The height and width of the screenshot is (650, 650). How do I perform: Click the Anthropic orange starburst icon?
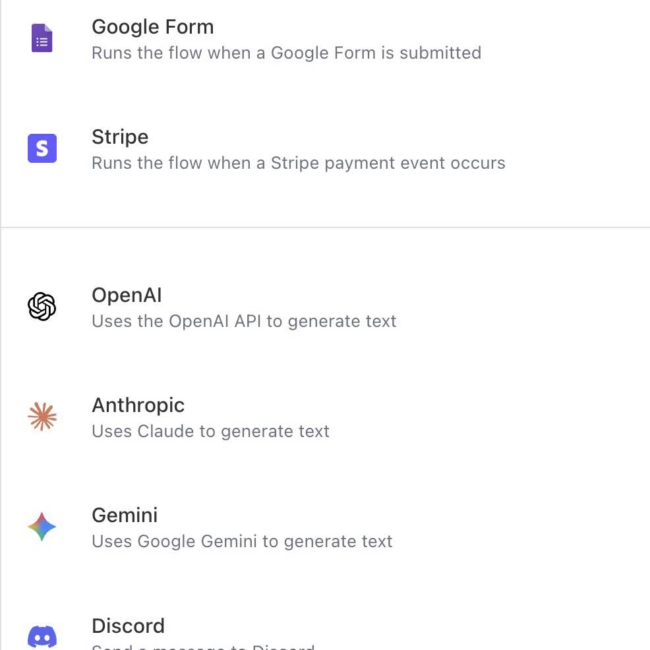click(x=42, y=417)
